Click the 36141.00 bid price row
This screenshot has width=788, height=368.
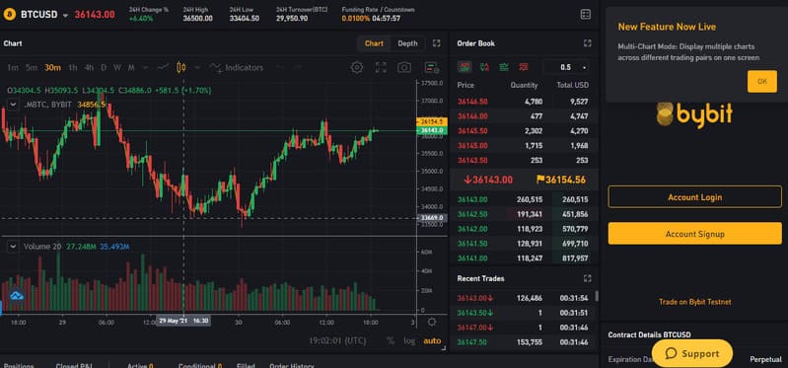pyautogui.click(x=523, y=258)
